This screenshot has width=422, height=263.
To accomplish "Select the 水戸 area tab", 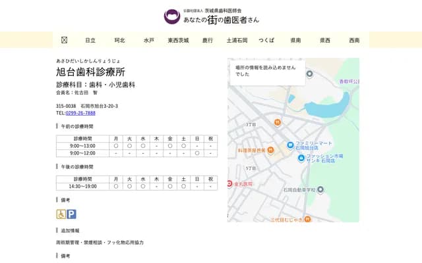I will (x=148, y=40).
